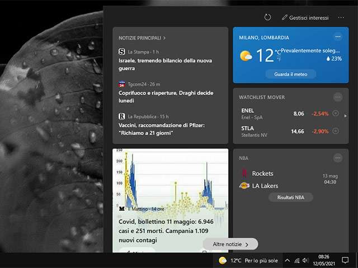Switch temperature to Fahrenheit
358x268 pixels.
pyautogui.click(x=278, y=59)
